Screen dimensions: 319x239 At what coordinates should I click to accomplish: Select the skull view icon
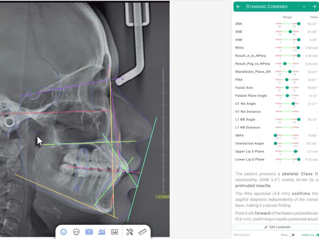tap(76, 232)
